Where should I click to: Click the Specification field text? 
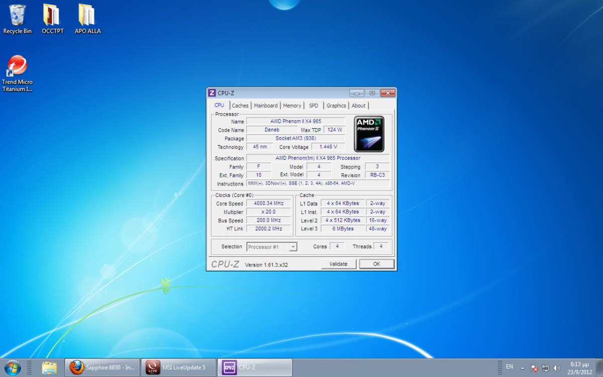point(318,158)
